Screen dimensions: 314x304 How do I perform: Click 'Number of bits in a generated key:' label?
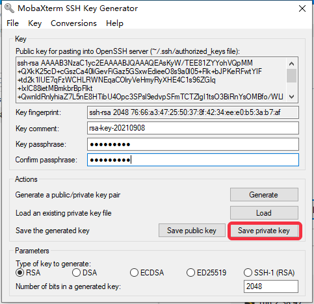[x=68, y=286]
